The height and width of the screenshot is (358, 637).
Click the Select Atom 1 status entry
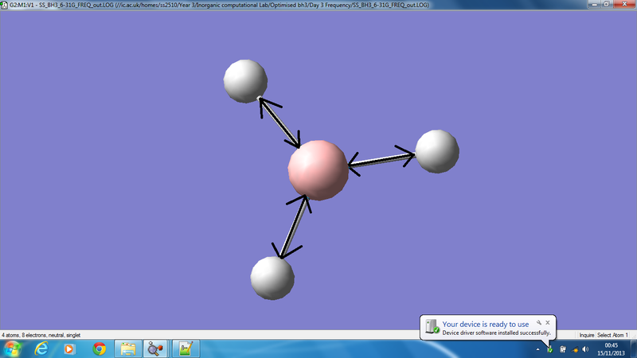612,335
